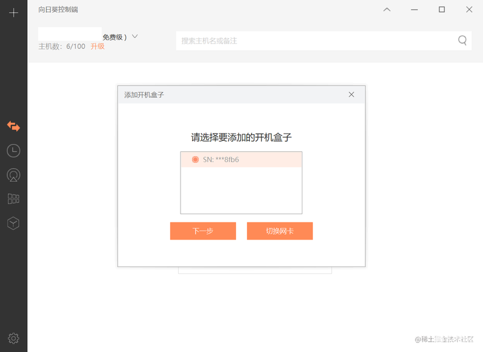Open the screen casting sidebar icon
483x352 pixels.
click(x=13, y=175)
